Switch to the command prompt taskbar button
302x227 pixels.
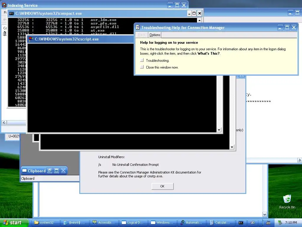[241, 223]
